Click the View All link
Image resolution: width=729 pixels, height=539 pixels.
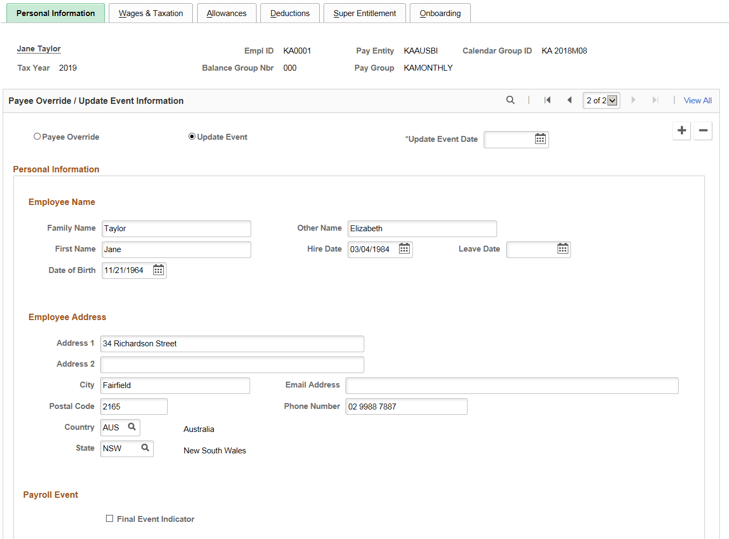tap(697, 100)
